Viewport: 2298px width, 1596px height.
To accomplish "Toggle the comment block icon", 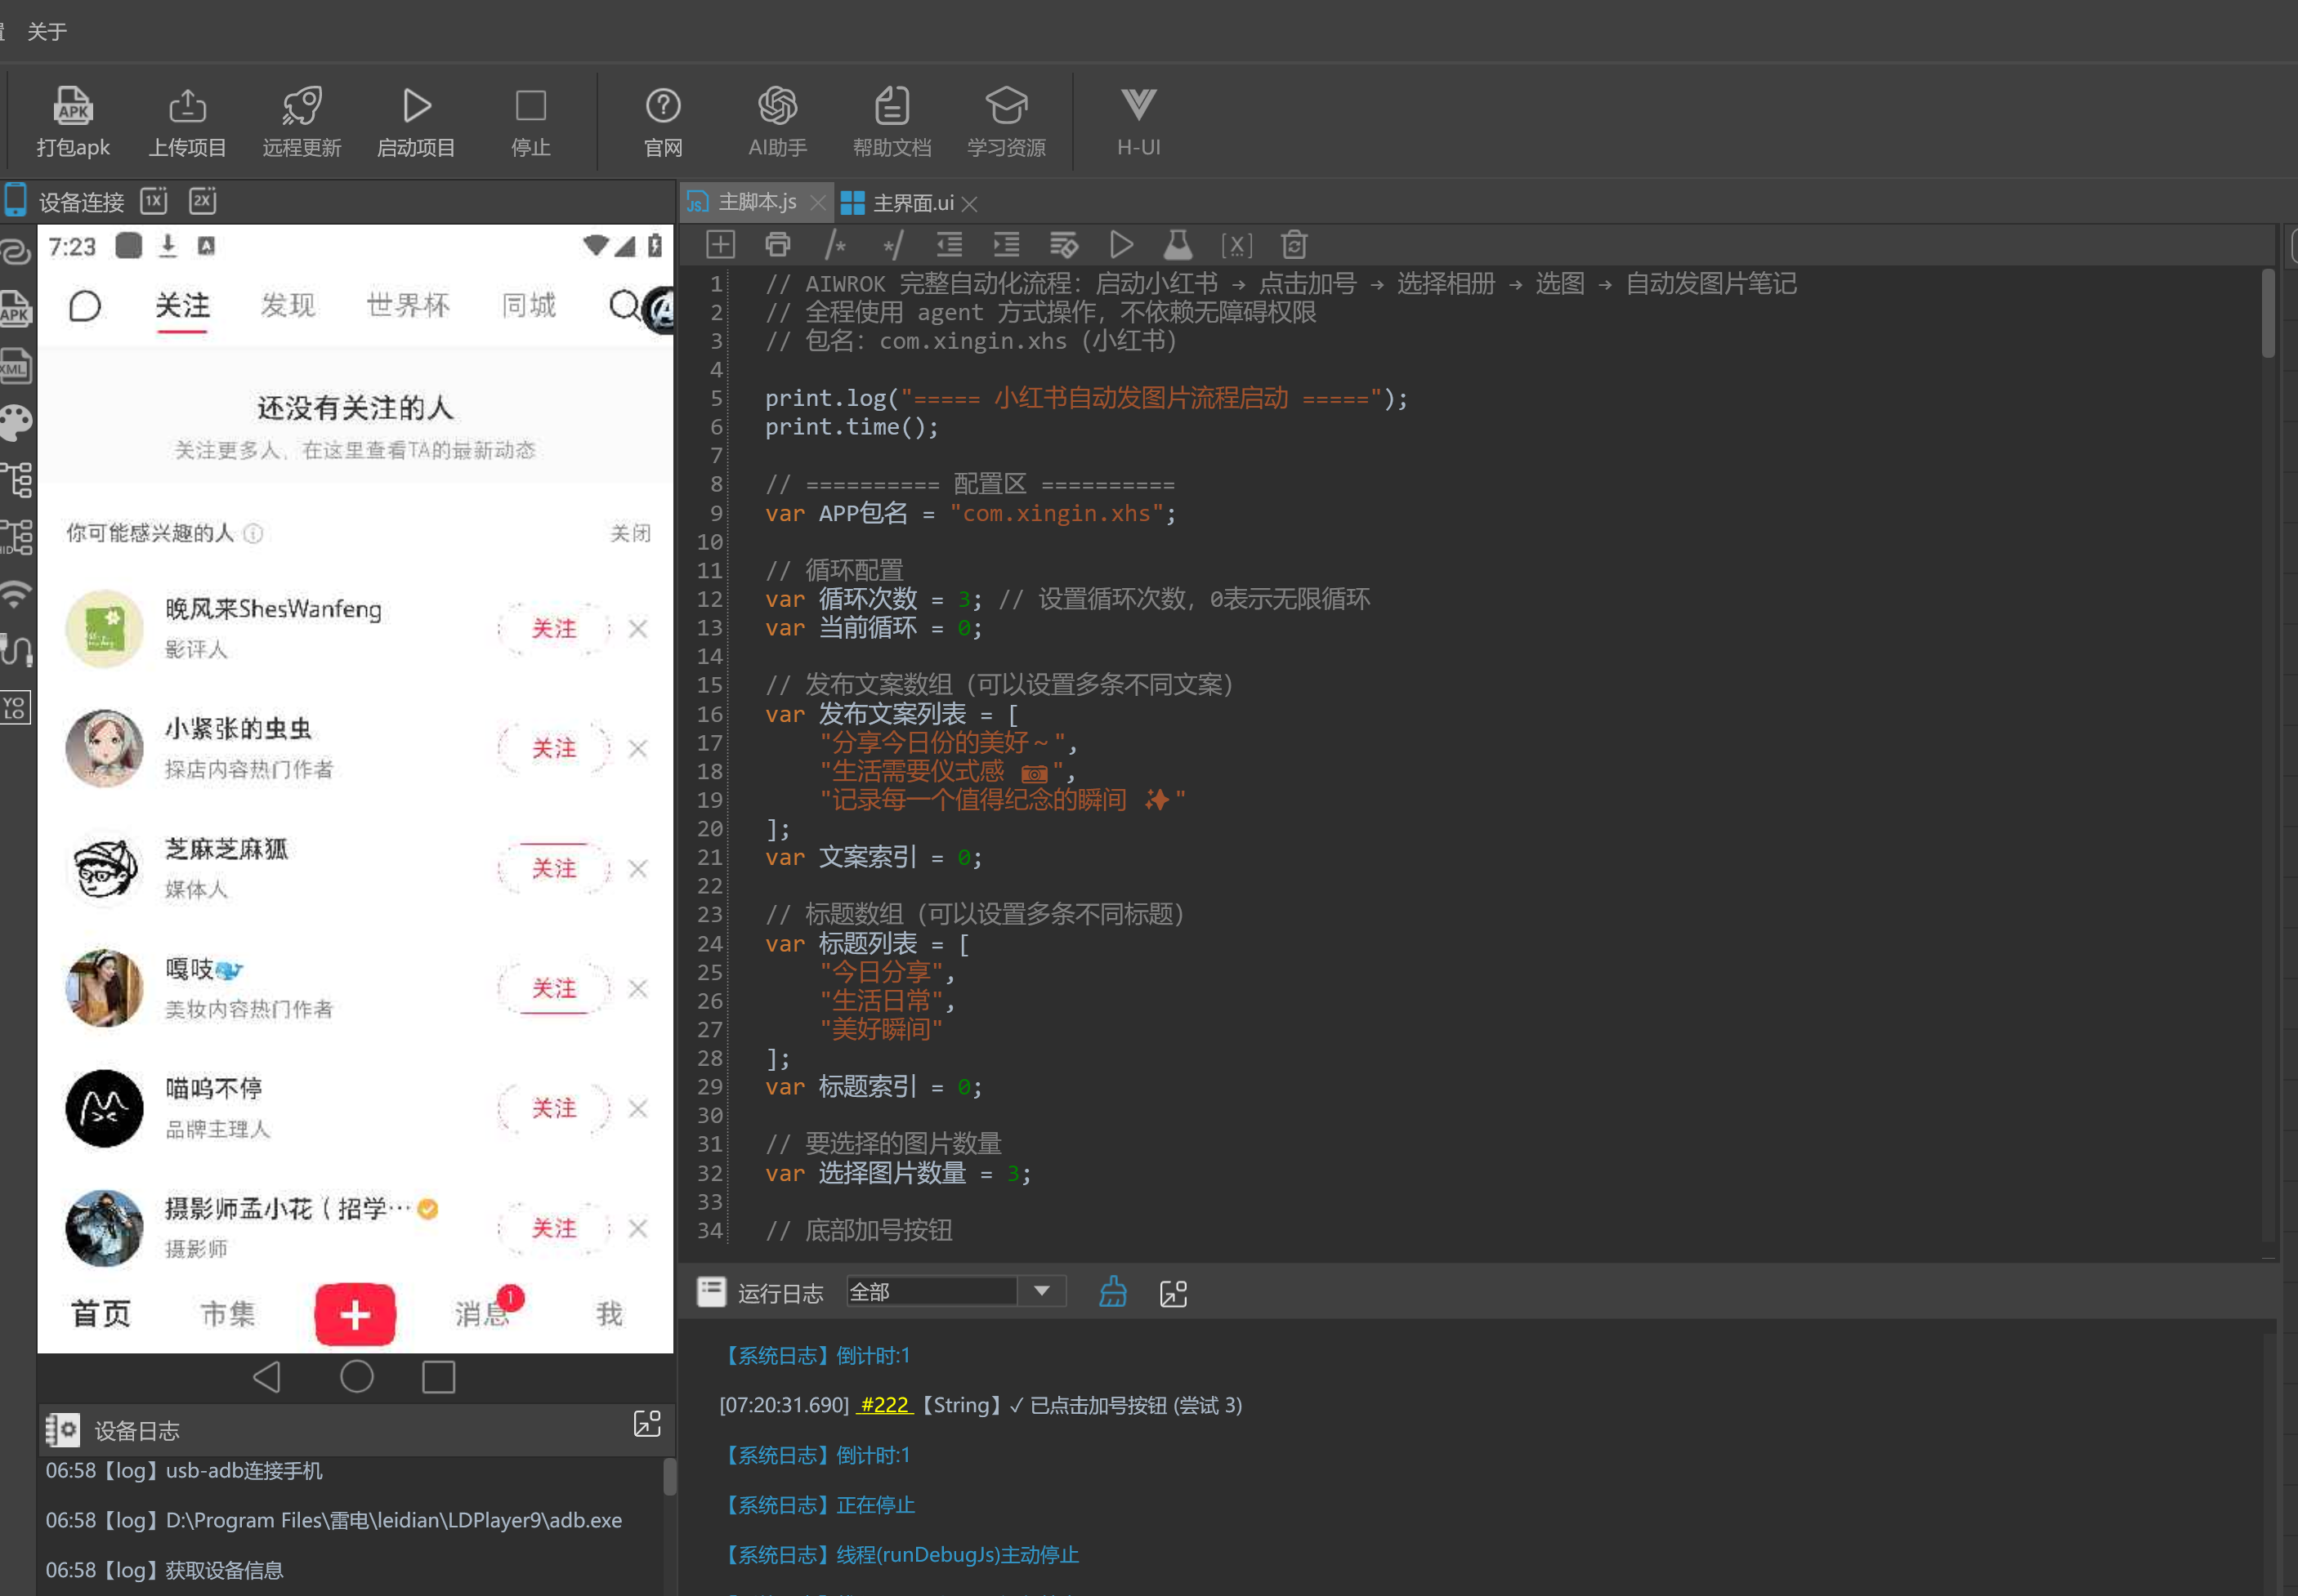I will pos(835,245).
